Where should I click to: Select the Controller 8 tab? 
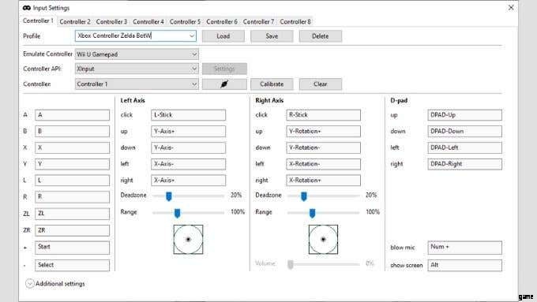click(x=295, y=21)
